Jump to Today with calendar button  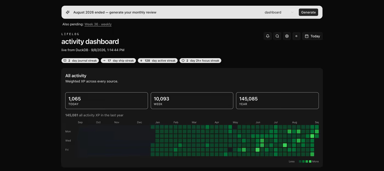[312, 36]
